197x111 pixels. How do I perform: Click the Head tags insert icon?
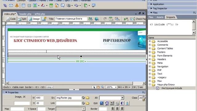(68, 6)
